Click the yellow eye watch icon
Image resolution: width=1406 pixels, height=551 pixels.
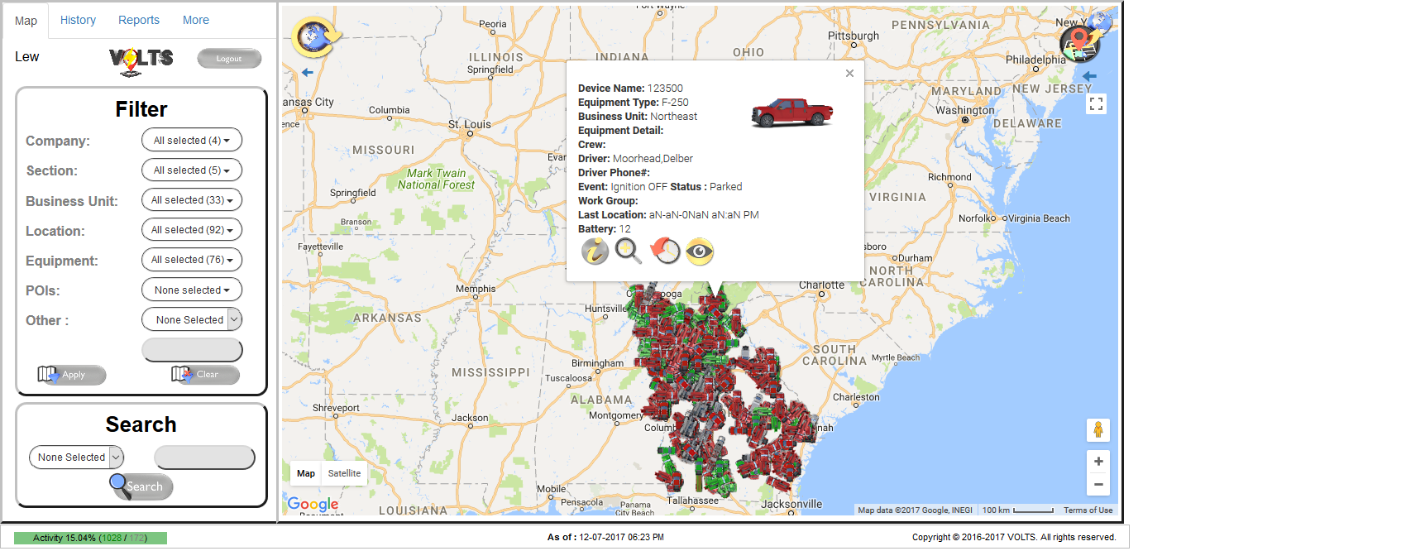(x=700, y=251)
